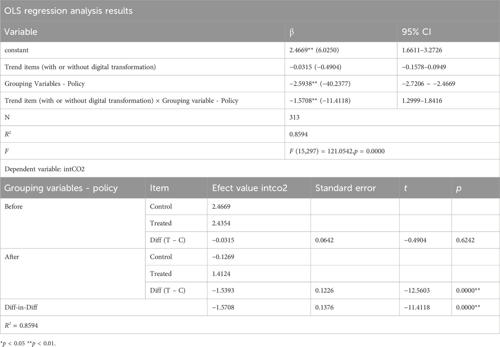
Task: Click the 'Treated' item in the After group
Action: pyautogui.click(x=161, y=273)
